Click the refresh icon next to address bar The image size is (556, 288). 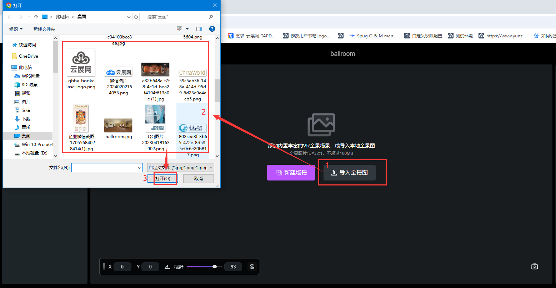click(136, 17)
